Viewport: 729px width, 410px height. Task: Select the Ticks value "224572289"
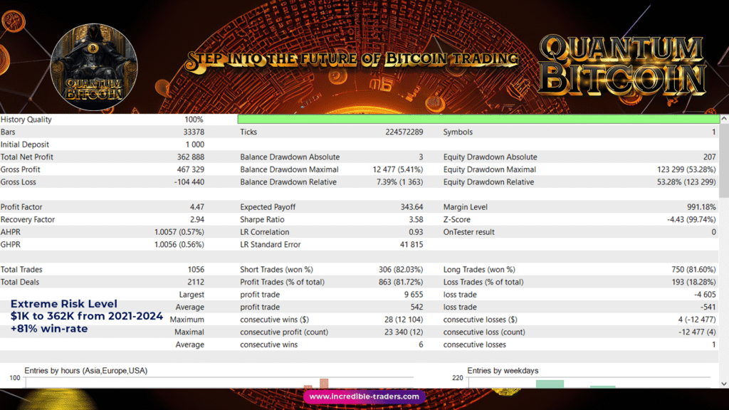coord(404,132)
